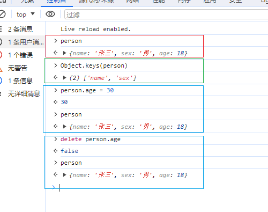This screenshot has width=268, height=212.
Task: Click the delete person.age command
Action: (91, 139)
